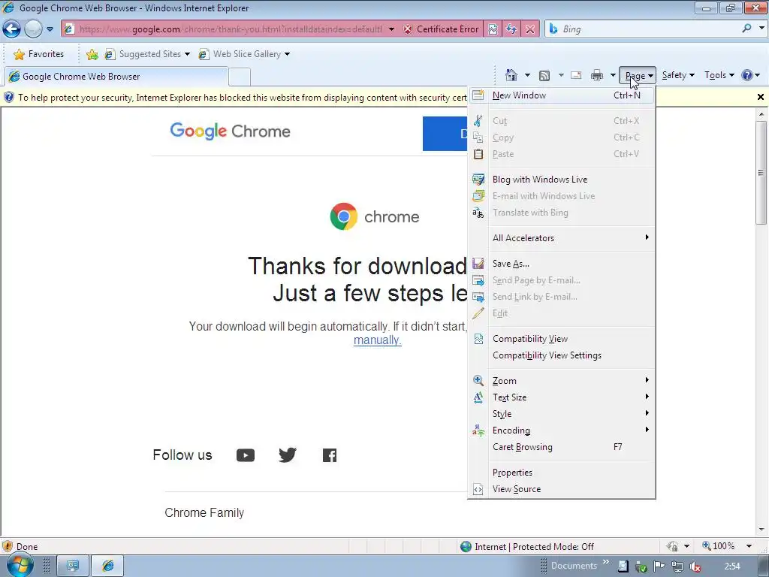The width and height of the screenshot is (769, 577).
Task: Open a new blank tab
Action: [x=240, y=77]
